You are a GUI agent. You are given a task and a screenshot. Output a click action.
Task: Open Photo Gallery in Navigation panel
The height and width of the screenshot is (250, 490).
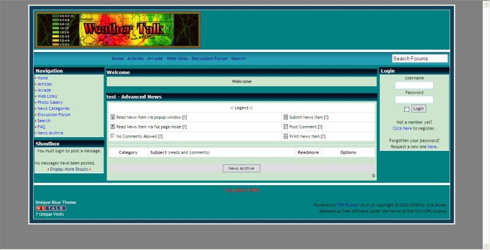50,103
